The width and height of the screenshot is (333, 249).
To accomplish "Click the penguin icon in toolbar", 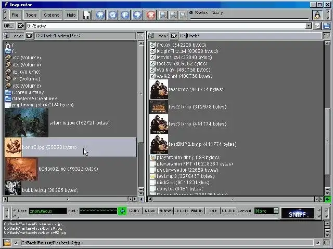I will (x=317, y=15).
